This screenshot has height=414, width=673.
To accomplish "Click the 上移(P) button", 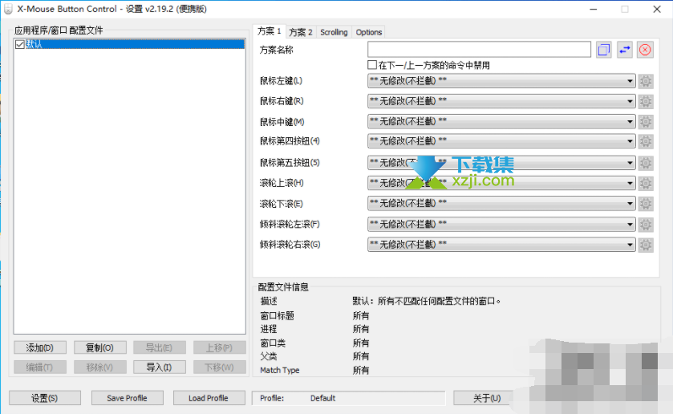I will tap(219, 347).
